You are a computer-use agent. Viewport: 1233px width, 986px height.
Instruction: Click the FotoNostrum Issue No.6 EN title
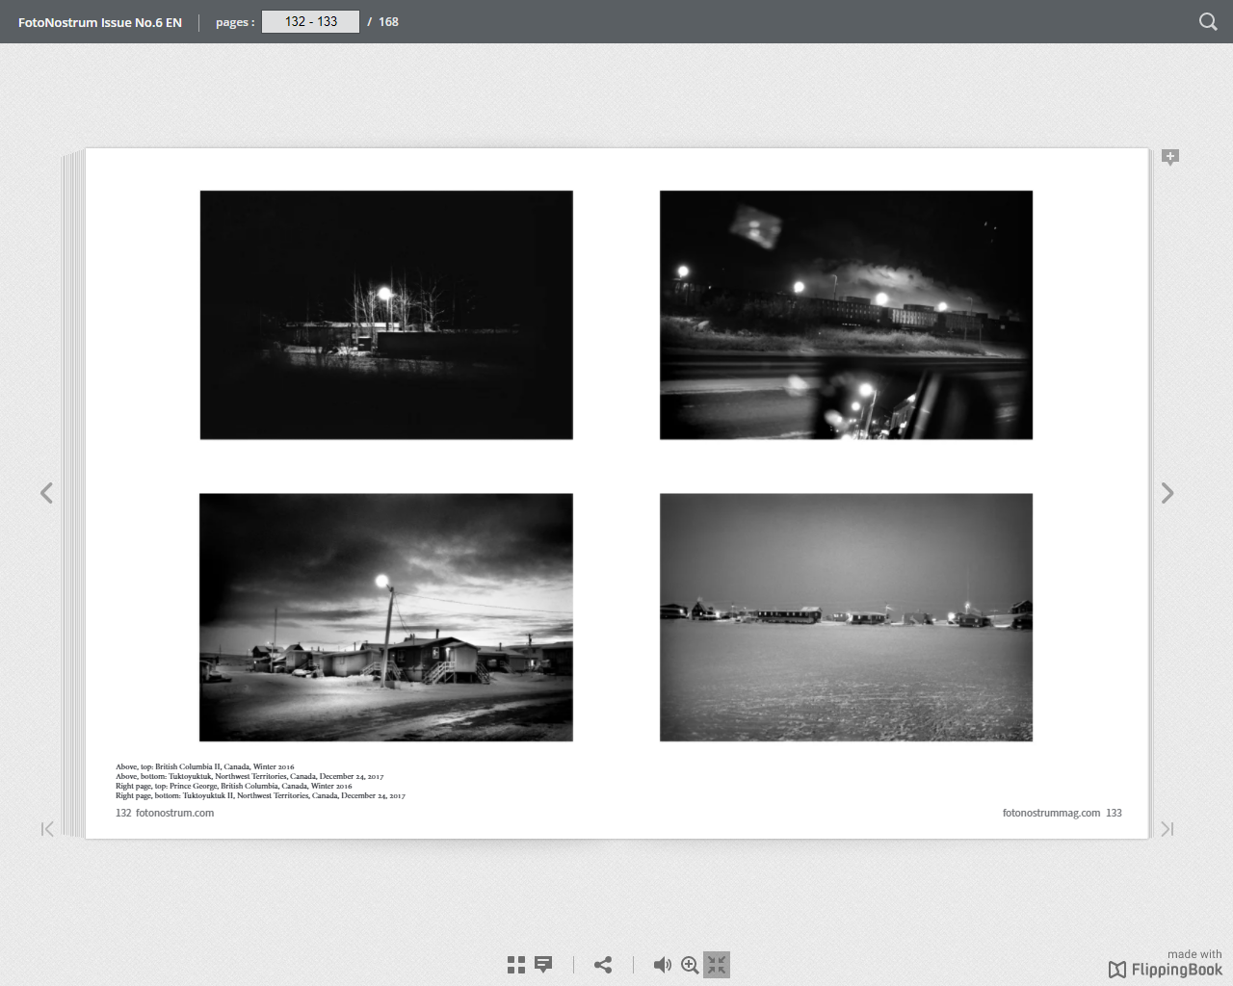(x=100, y=22)
